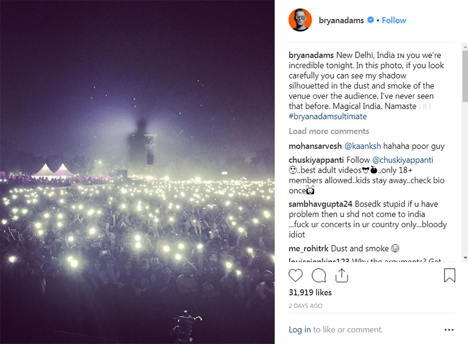Click the share arrow icon
Screen dimensions: 468x344
[x=341, y=275]
